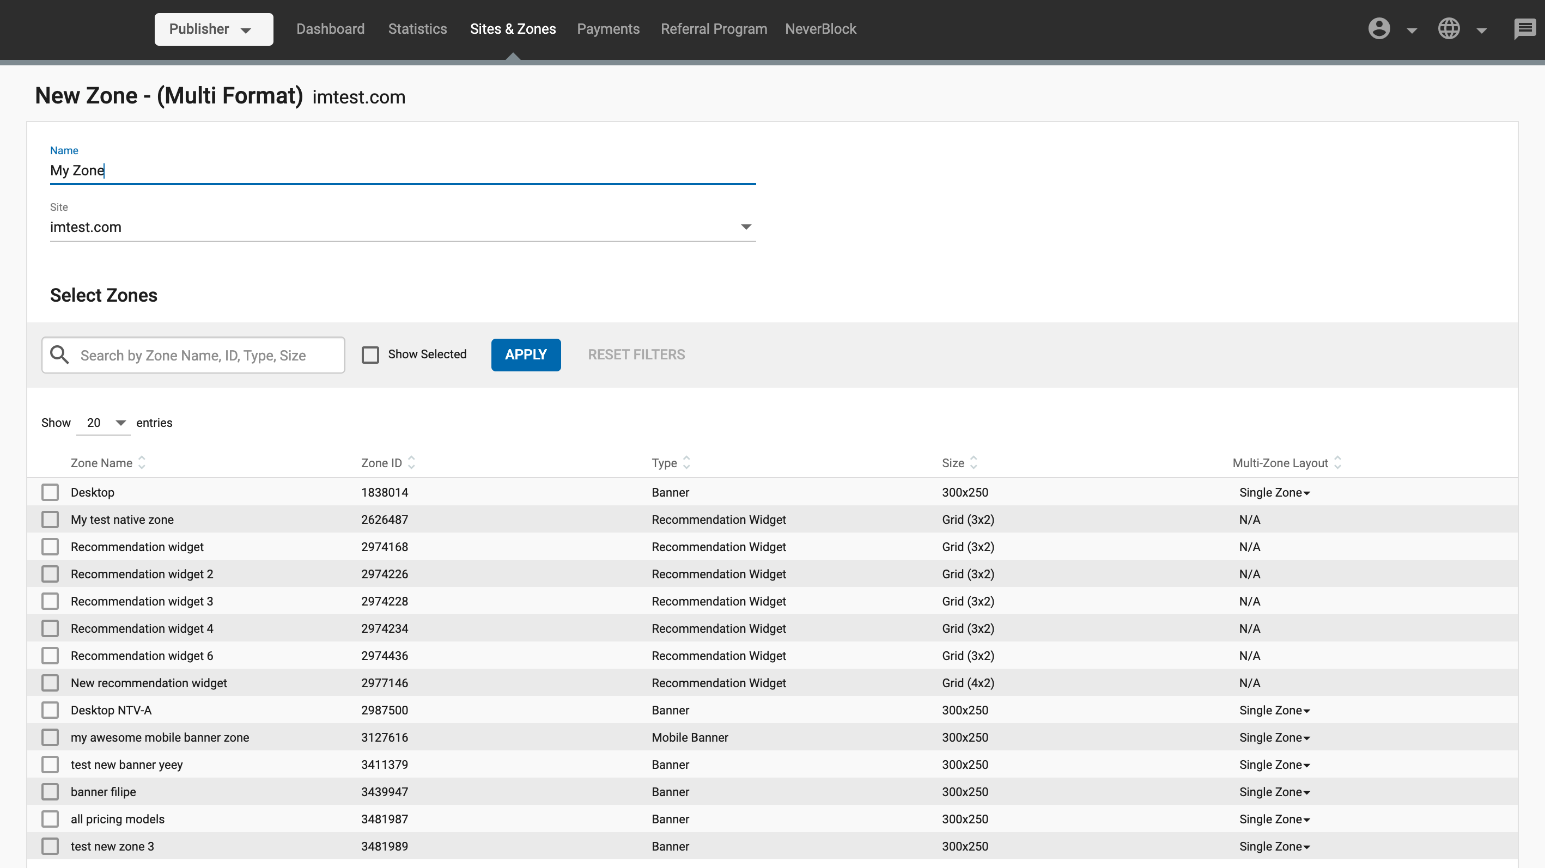Screen dimensions: 1545x868
Task: Click the globe language icon
Action: [1449, 29]
